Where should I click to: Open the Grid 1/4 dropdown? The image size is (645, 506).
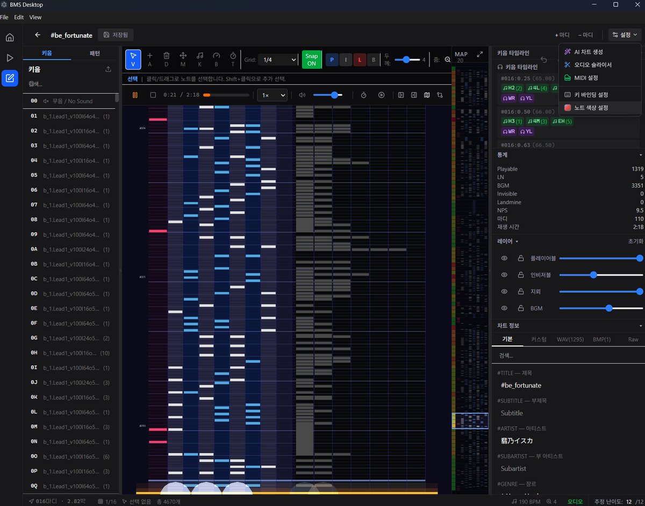[278, 60]
